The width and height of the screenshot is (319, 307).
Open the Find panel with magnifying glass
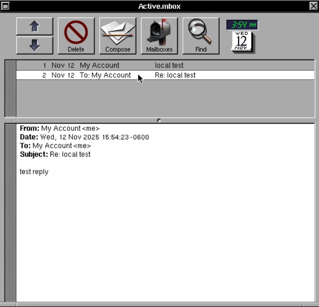[x=201, y=36]
